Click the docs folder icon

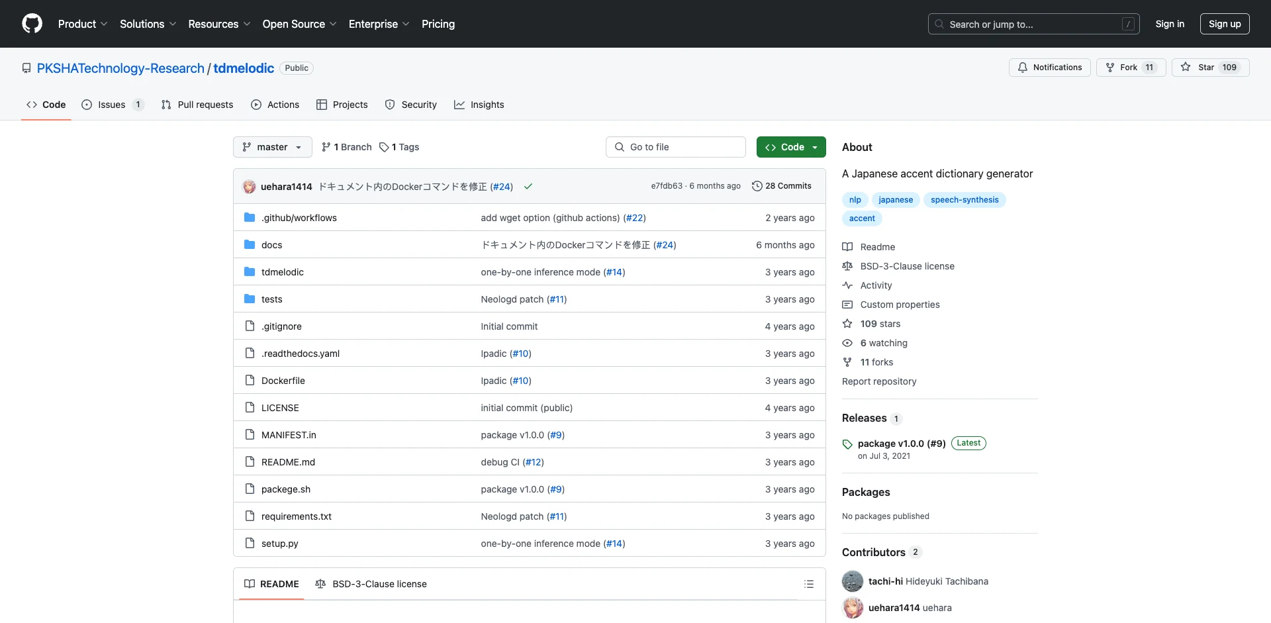250,245
